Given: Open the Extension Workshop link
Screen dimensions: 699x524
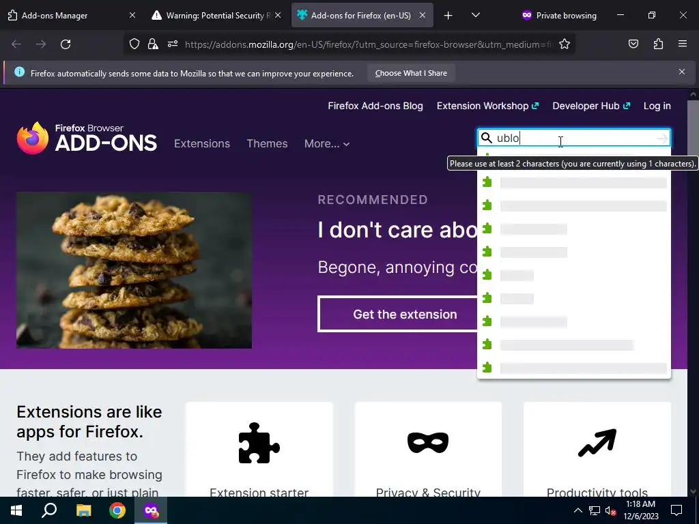Looking at the screenshot, I should [x=487, y=106].
